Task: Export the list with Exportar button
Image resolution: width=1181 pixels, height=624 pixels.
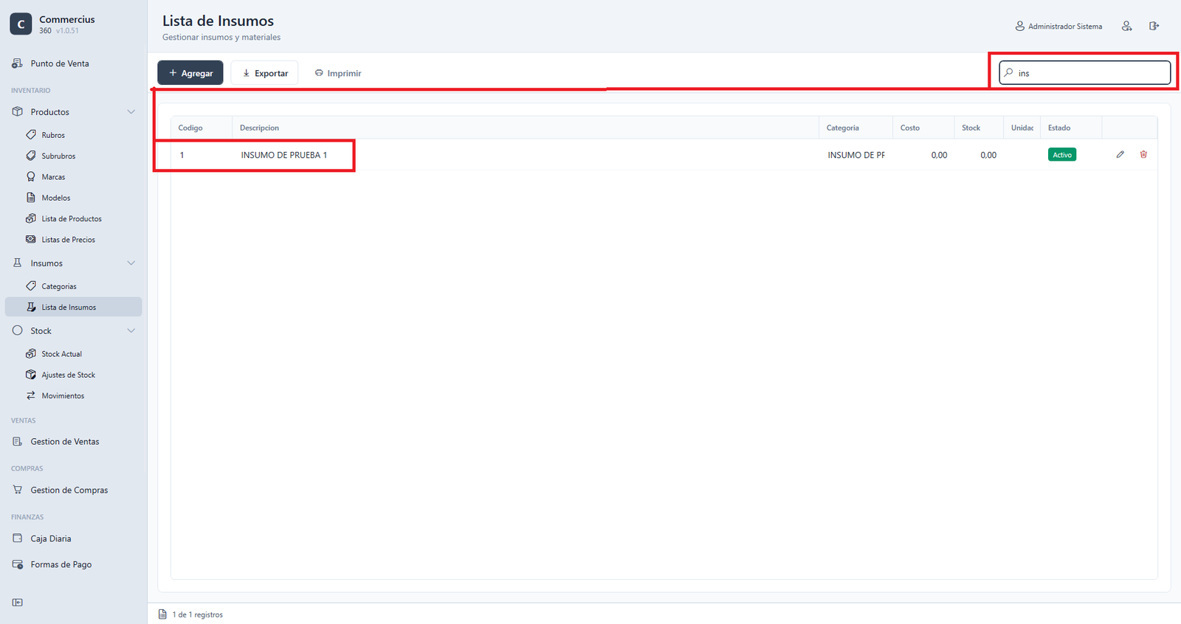Action: coord(264,73)
